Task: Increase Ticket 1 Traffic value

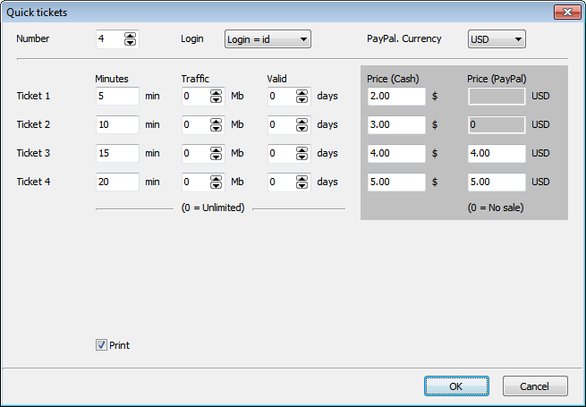Action: (215, 92)
